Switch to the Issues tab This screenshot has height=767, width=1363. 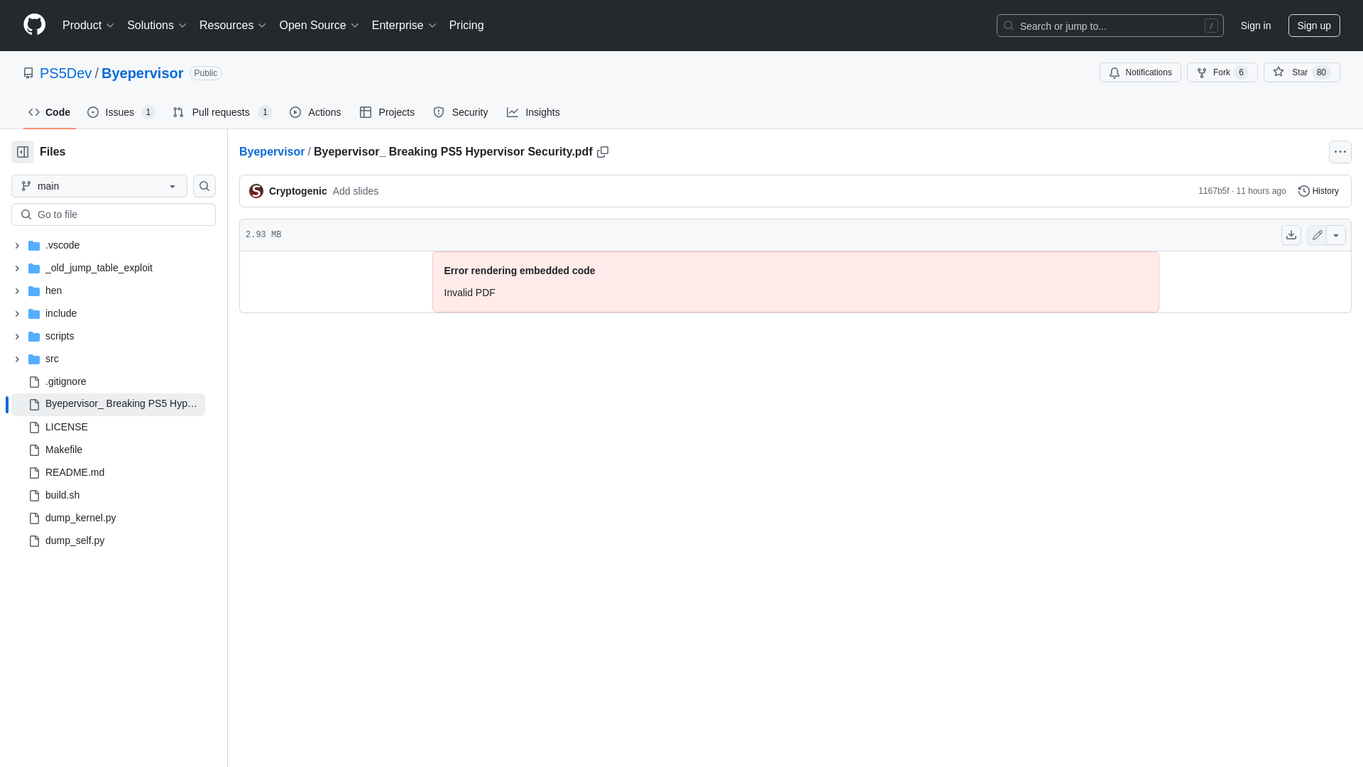click(x=121, y=112)
